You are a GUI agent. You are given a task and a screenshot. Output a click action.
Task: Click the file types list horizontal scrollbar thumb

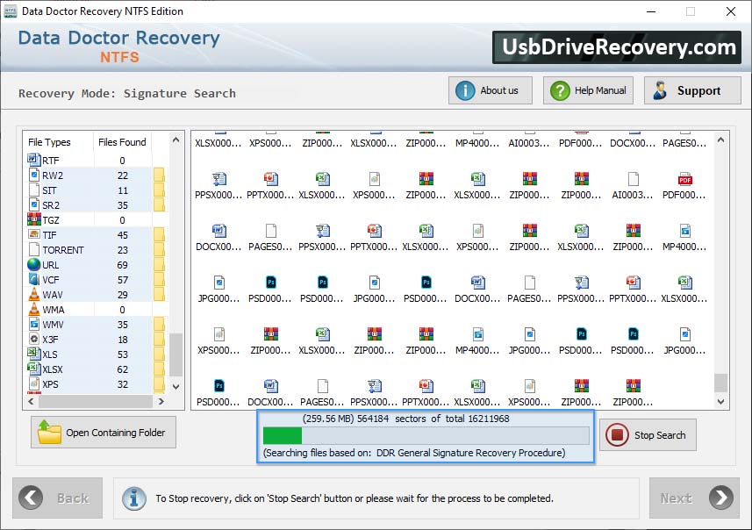(x=96, y=401)
